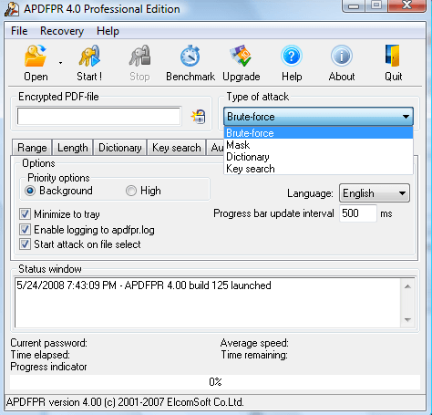Screen dimensions: 432x415
Task: Choose Brute-force from the attack list
Action: pos(318,133)
